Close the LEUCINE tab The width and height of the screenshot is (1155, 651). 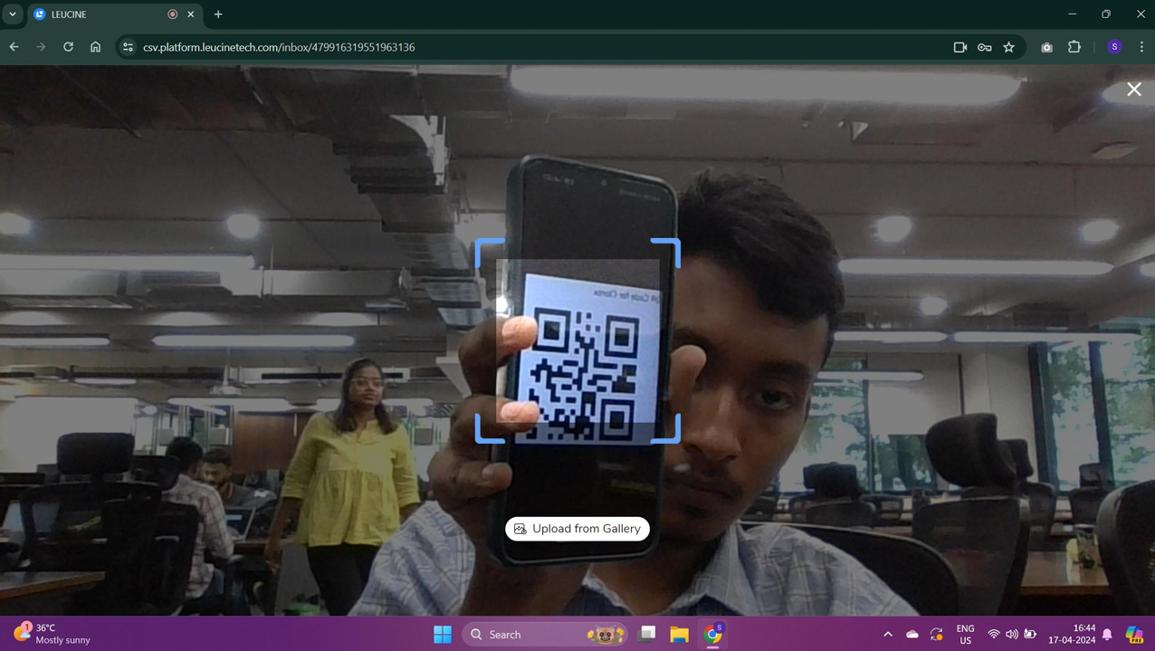tap(191, 14)
